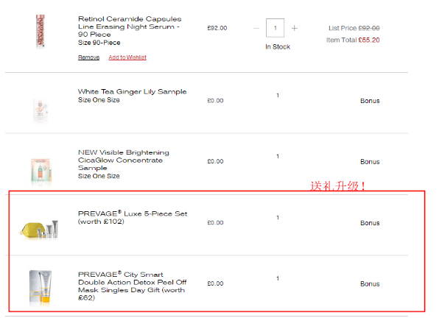Image resolution: width=442 pixels, height=318 pixels.
Task: Open the PREVAGE Luxe 5-Piece Set image
Action: tap(40, 229)
